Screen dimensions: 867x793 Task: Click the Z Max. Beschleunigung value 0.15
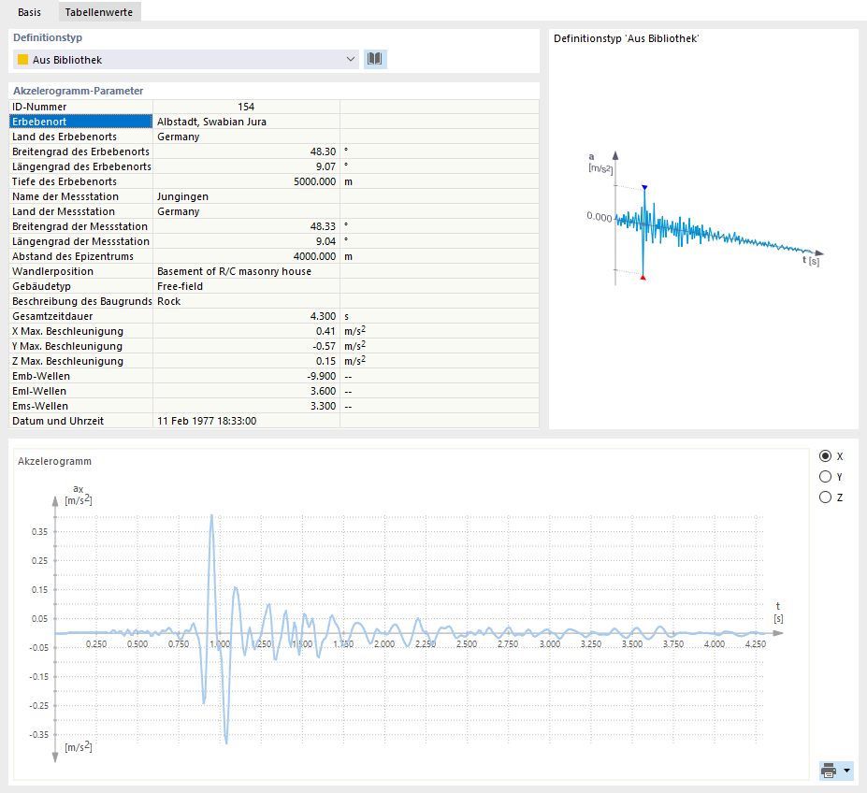(326, 361)
